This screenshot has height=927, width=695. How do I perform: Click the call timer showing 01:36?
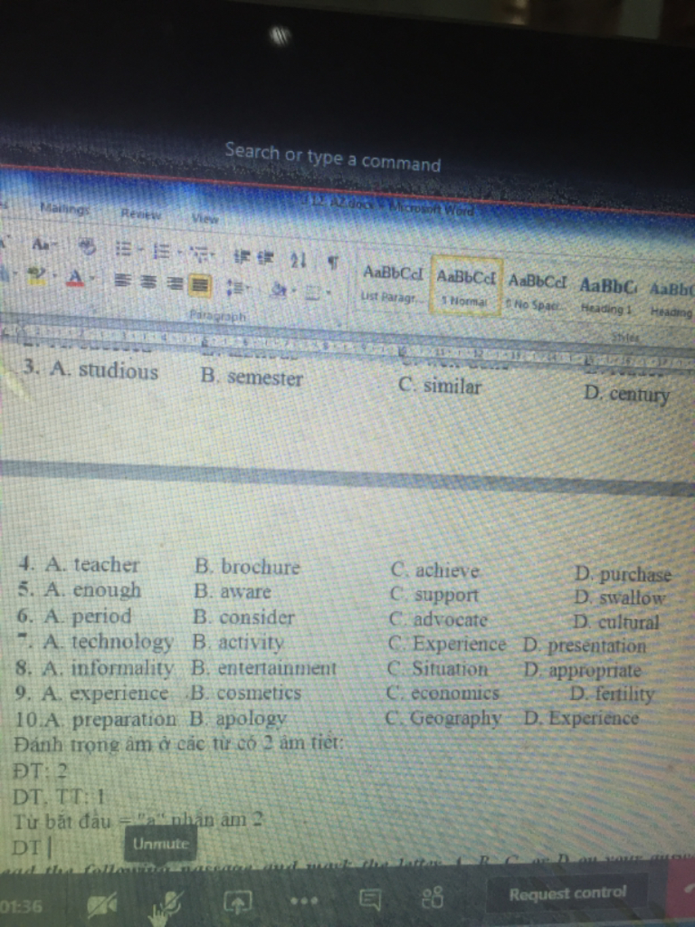(21, 906)
